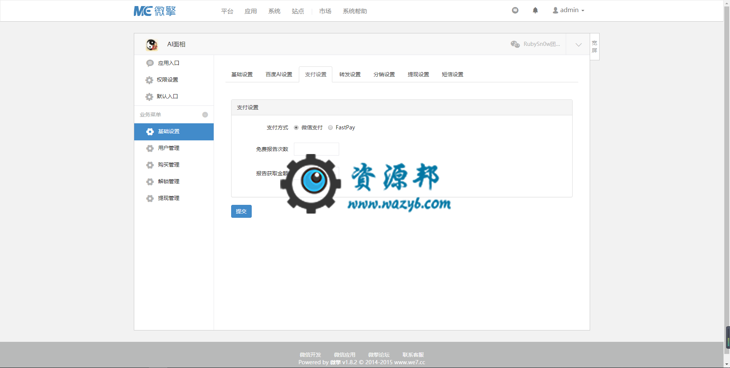
Task: Click the gear icon next to 解锁管理
Action: [150, 182]
